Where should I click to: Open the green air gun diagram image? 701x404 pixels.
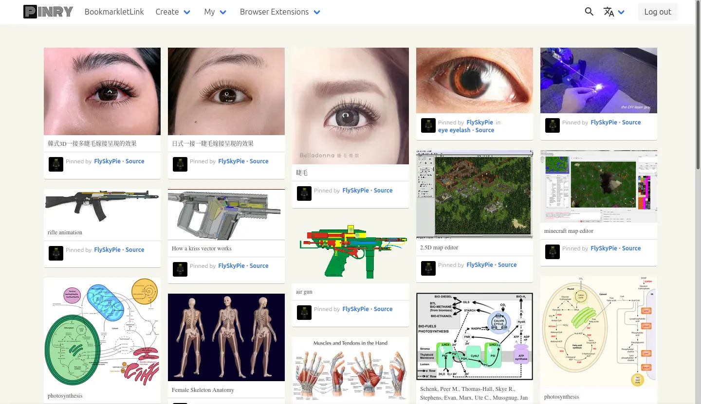tap(350, 250)
